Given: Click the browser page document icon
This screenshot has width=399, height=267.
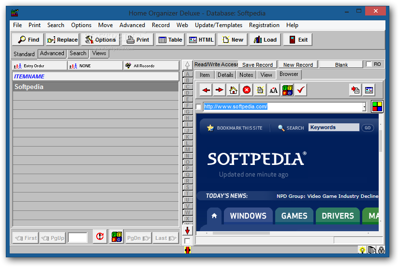Looking at the screenshot, I should tap(260, 90).
